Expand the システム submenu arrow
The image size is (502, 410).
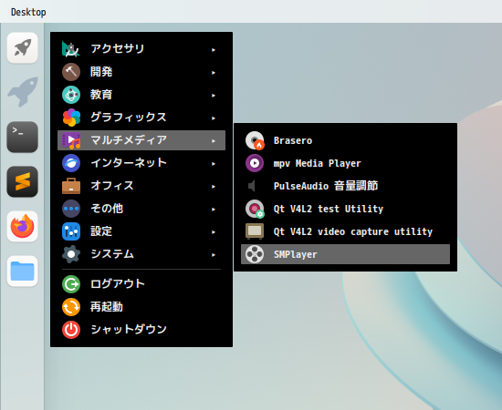[214, 255]
